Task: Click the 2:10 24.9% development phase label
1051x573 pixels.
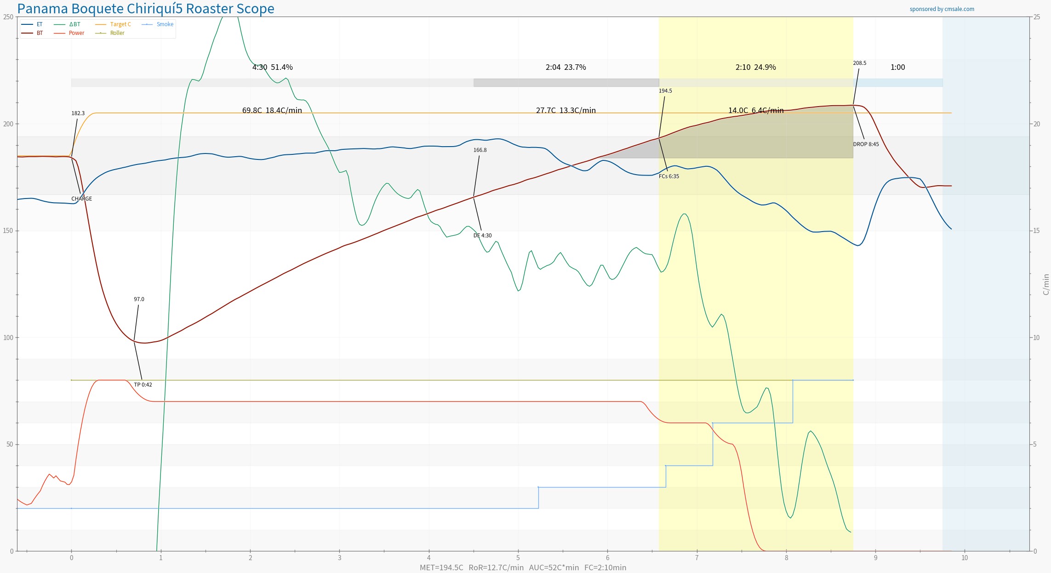Action: pyautogui.click(x=755, y=67)
